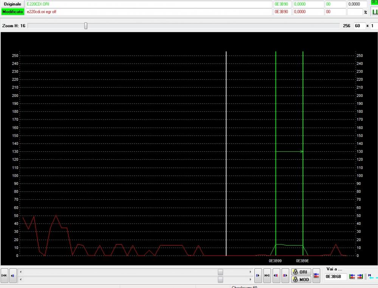Click the black 0,0000 difference field
This screenshot has width=378, height=288.
[x=357, y=4]
